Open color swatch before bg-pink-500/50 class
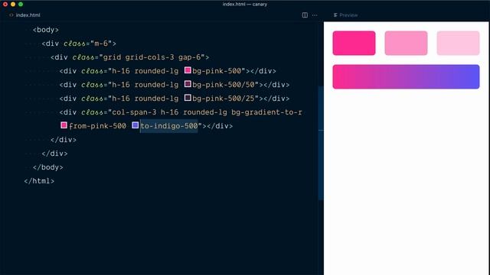Image resolution: width=490 pixels, height=275 pixels. coord(188,84)
